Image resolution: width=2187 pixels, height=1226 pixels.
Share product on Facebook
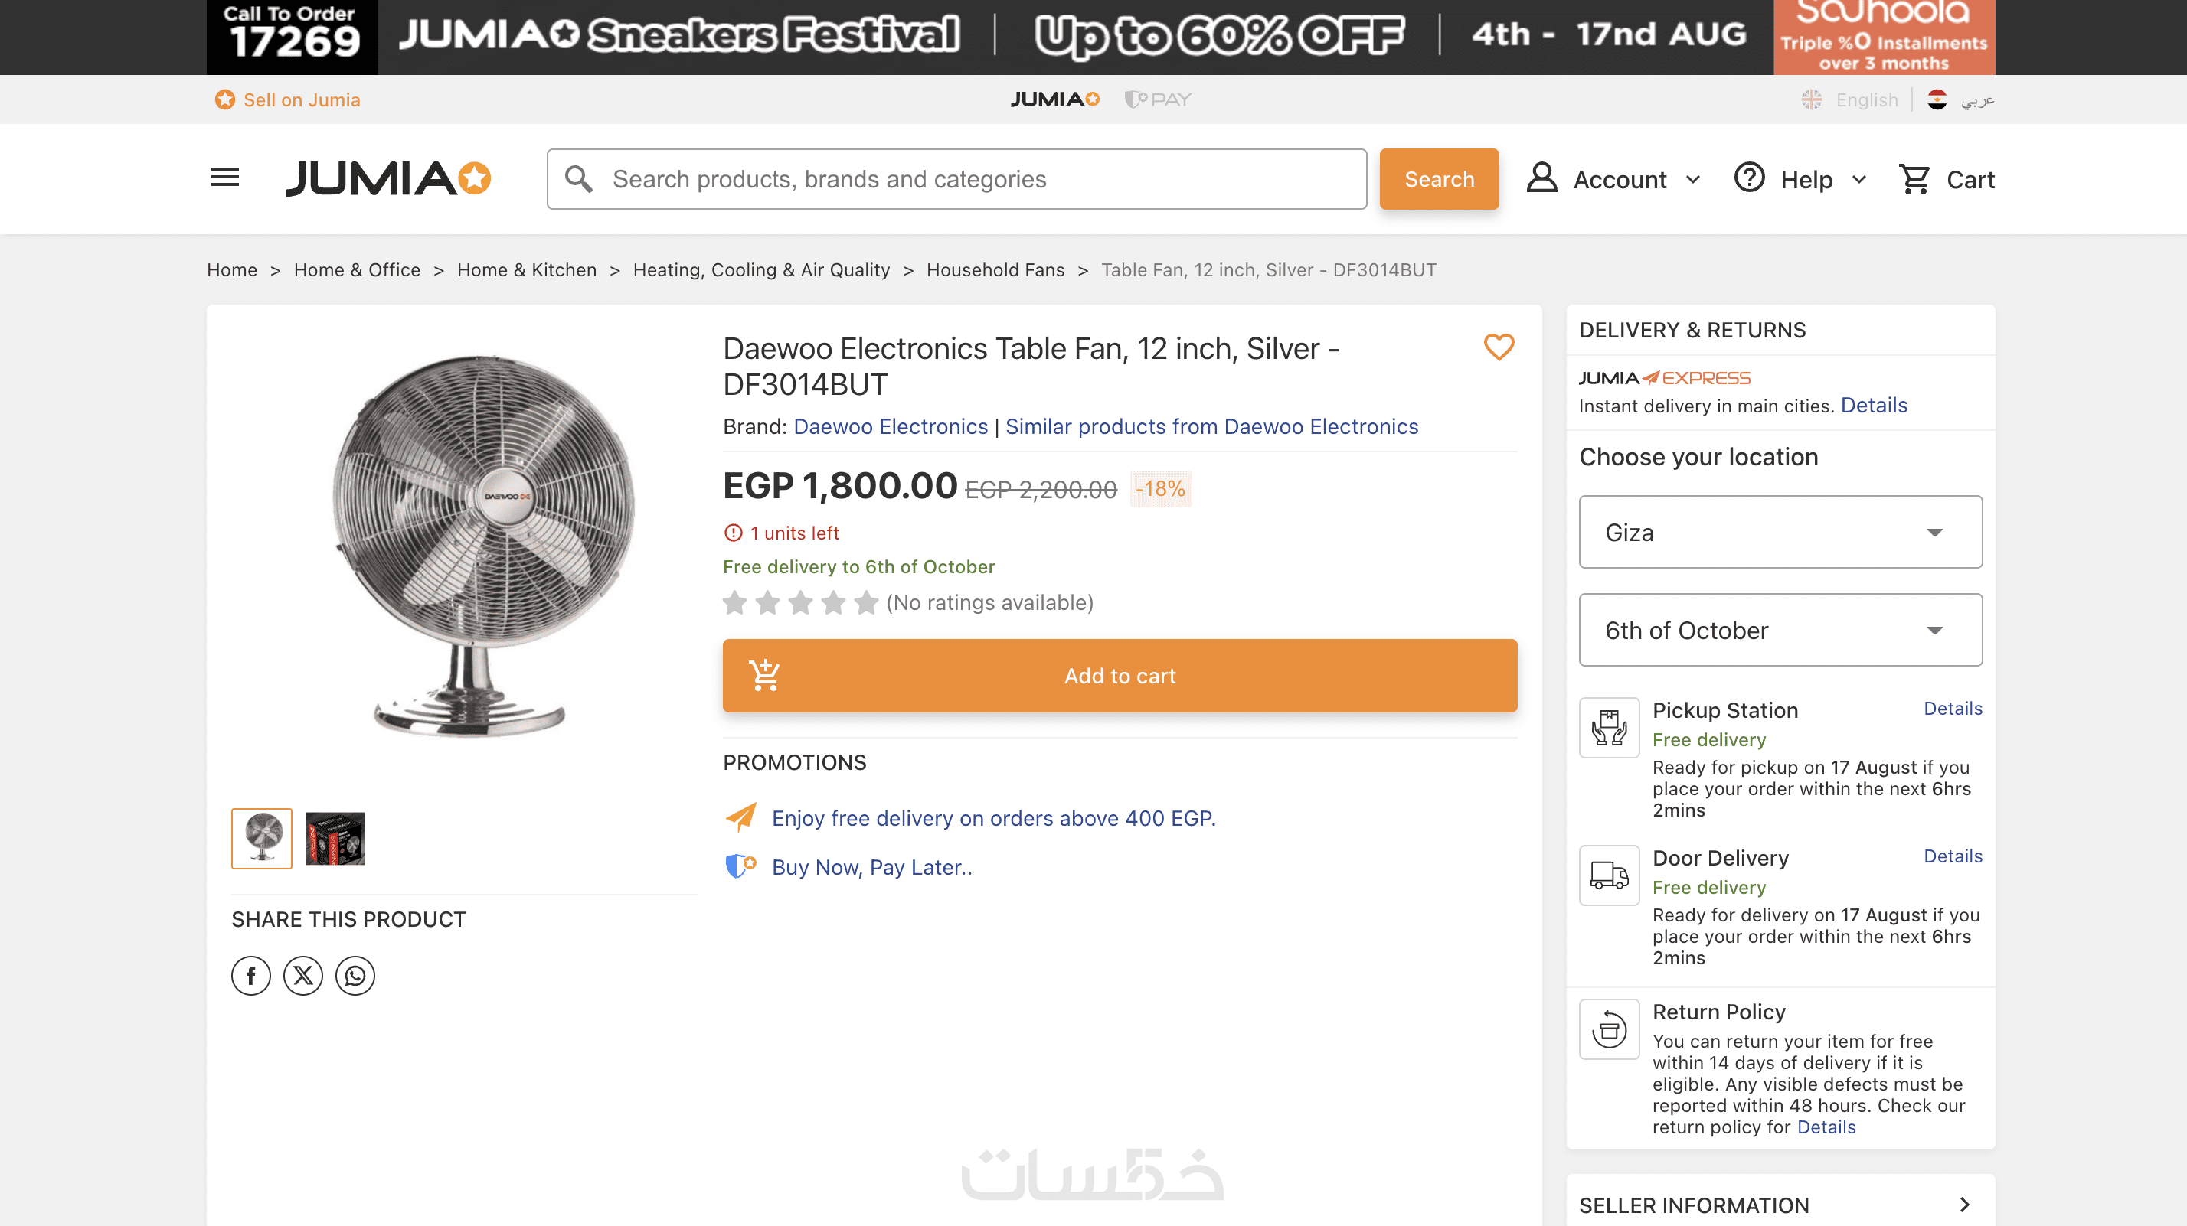point(251,976)
